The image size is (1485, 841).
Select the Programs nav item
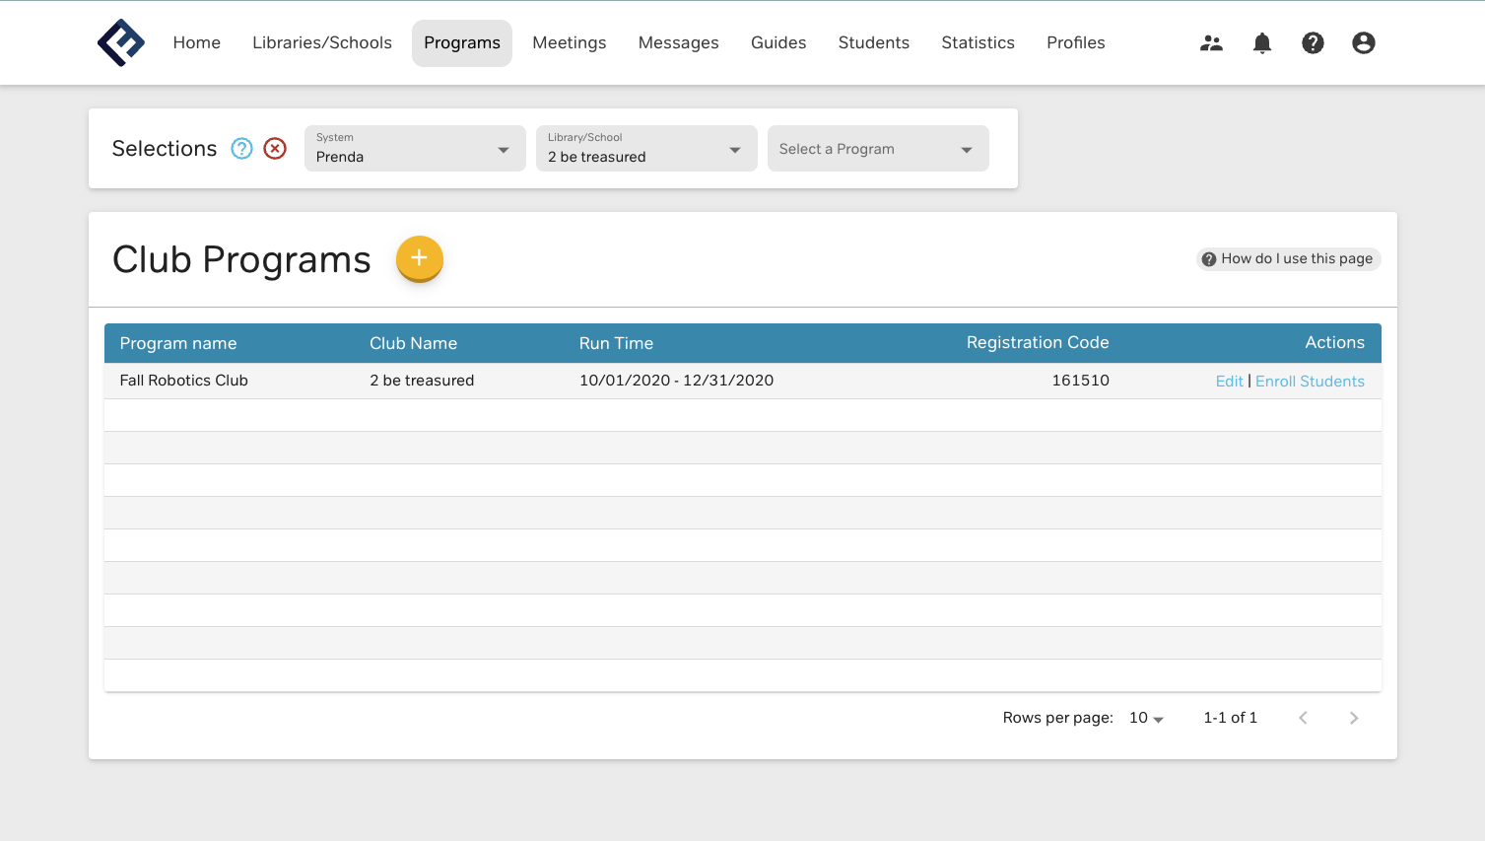(462, 42)
